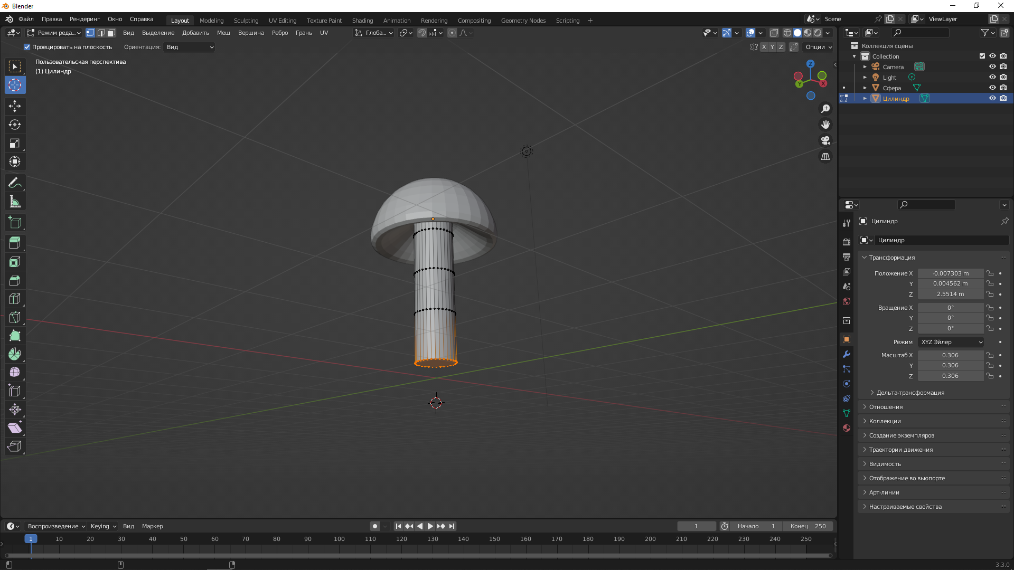Click Масштаб Z value field
This screenshot has width=1014, height=570.
[951, 376]
